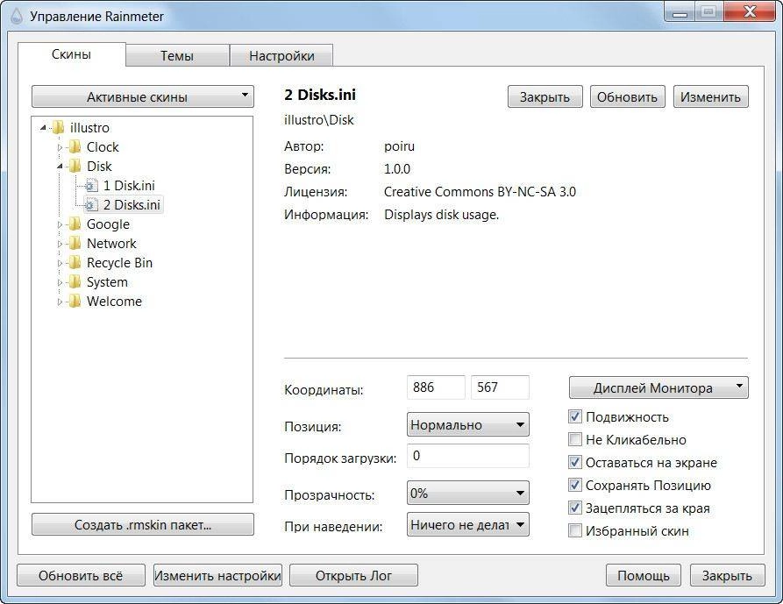Viewport: 783px width, 604px height.
Task: Select the Welcome folder label
Action: coord(114,302)
